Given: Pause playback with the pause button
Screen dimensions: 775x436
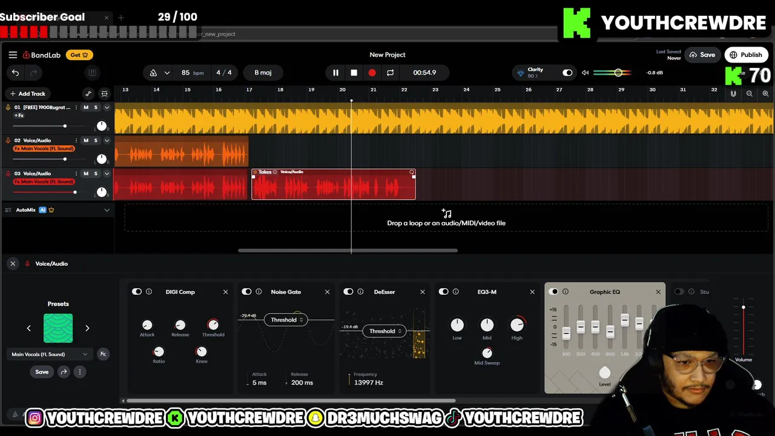Looking at the screenshot, I should coord(335,73).
